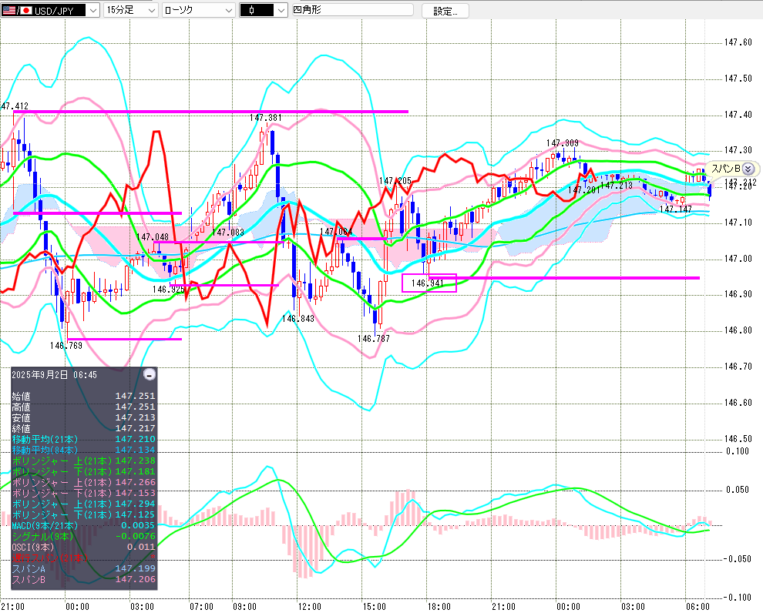This screenshot has width=763, height=613.
Task: Click the Bollinger row showing 147.294
Action: pyautogui.click(x=83, y=504)
